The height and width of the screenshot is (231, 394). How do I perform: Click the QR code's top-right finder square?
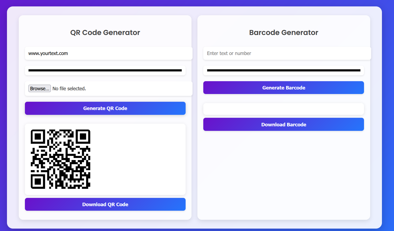[x=83, y=136]
